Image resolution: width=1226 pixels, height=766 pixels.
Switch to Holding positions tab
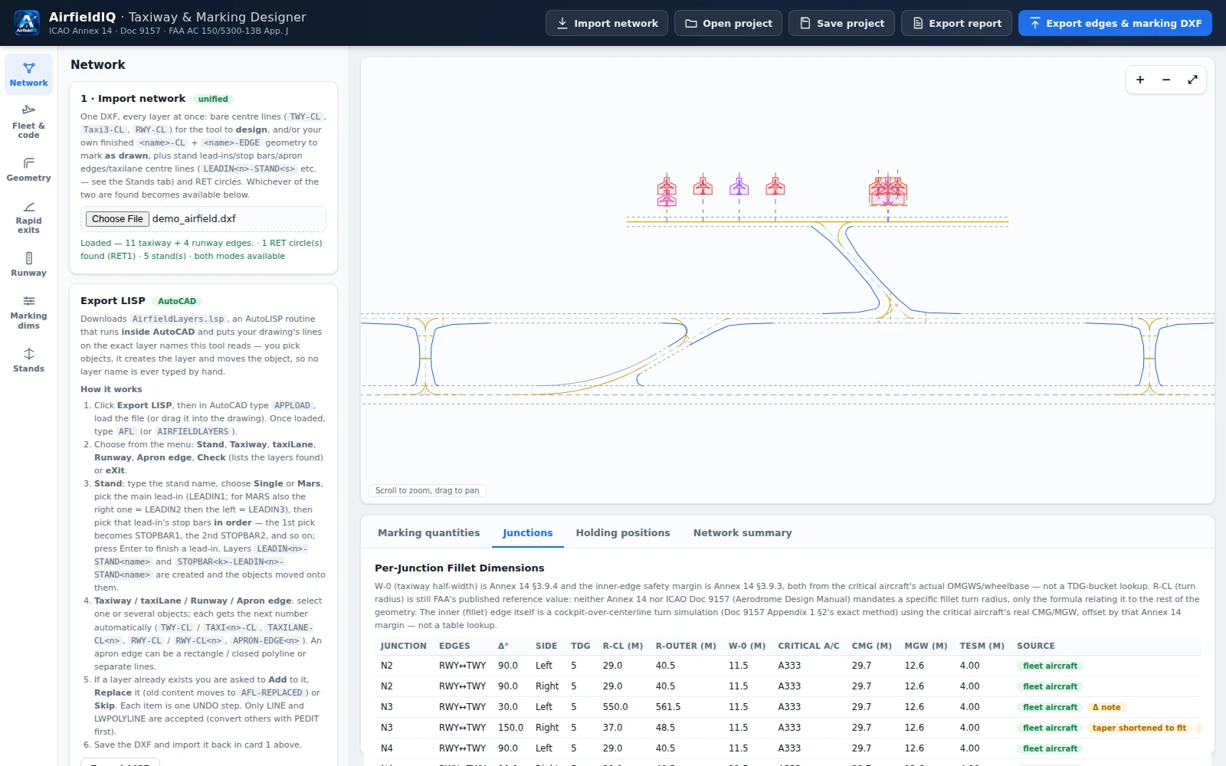[623, 533]
